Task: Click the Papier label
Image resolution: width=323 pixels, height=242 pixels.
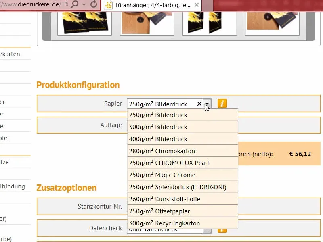Action: [x=113, y=104]
